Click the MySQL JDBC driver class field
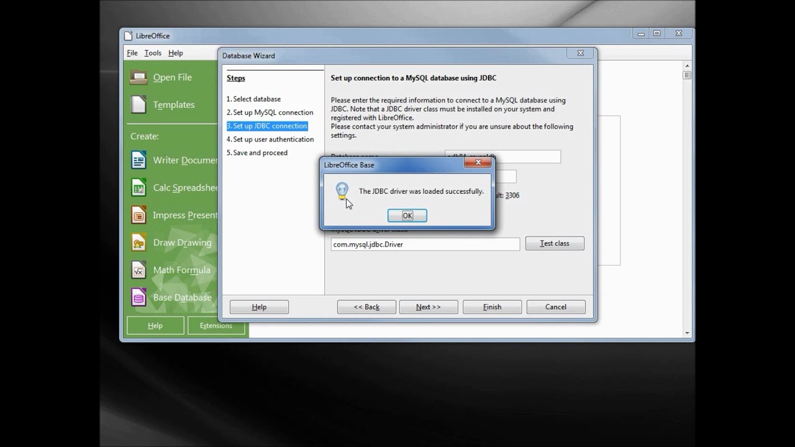The height and width of the screenshot is (447, 795). click(425, 244)
